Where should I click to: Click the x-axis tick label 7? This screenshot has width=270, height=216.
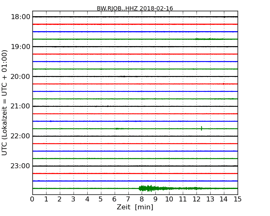point(128,199)
